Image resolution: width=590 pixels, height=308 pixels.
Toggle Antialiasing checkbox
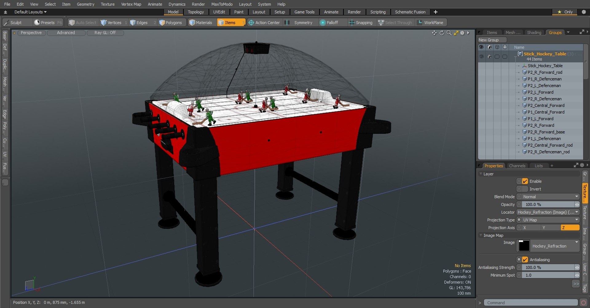click(x=525, y=260)
